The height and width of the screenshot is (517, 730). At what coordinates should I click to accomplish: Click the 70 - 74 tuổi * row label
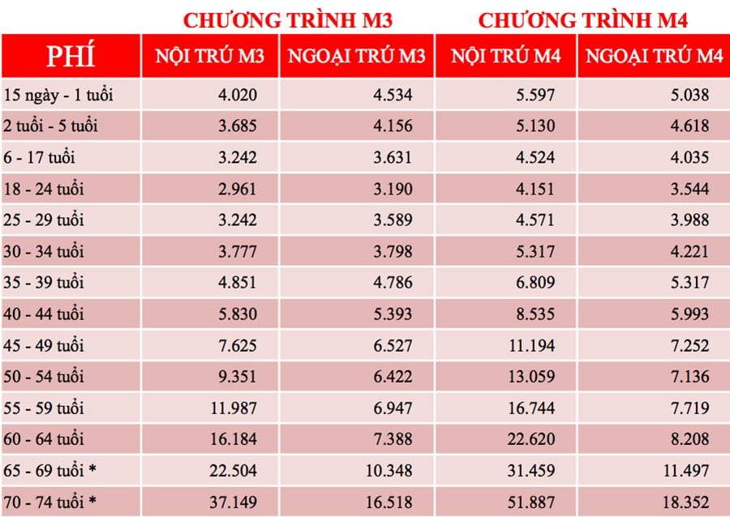point(49,502)
